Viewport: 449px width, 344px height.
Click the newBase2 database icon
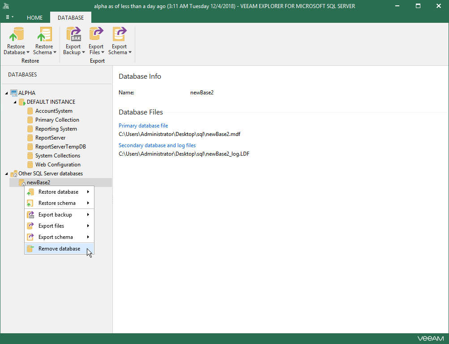tap(22, 183)
